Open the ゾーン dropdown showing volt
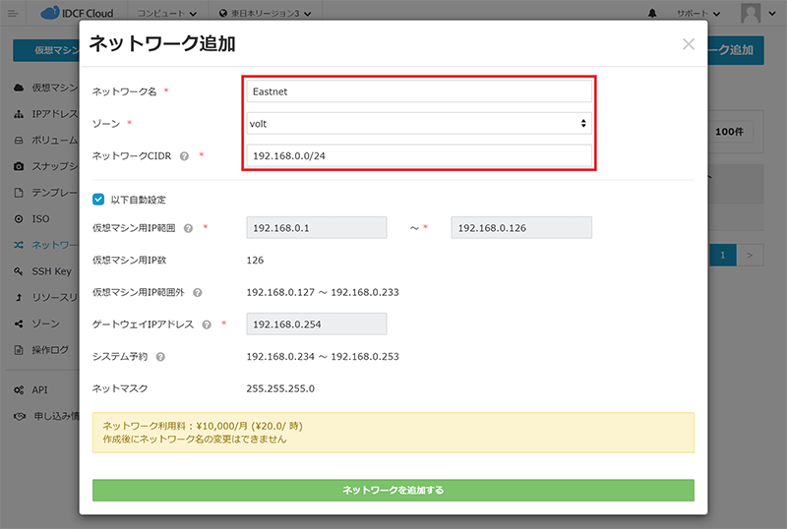This screenshot has width=787, height=529. point(418,124)
